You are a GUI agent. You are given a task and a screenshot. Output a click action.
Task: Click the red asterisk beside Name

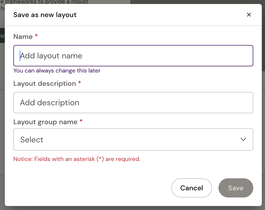coord(36,36)
